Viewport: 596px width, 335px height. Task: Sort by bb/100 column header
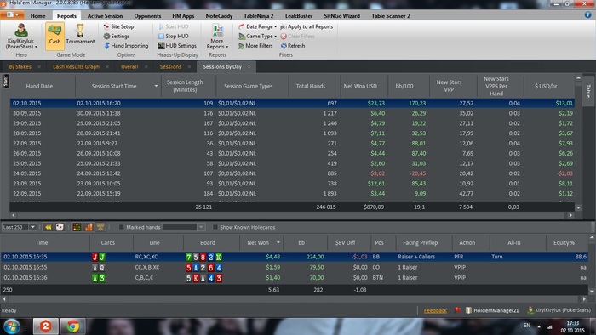(x=404, y=86)
